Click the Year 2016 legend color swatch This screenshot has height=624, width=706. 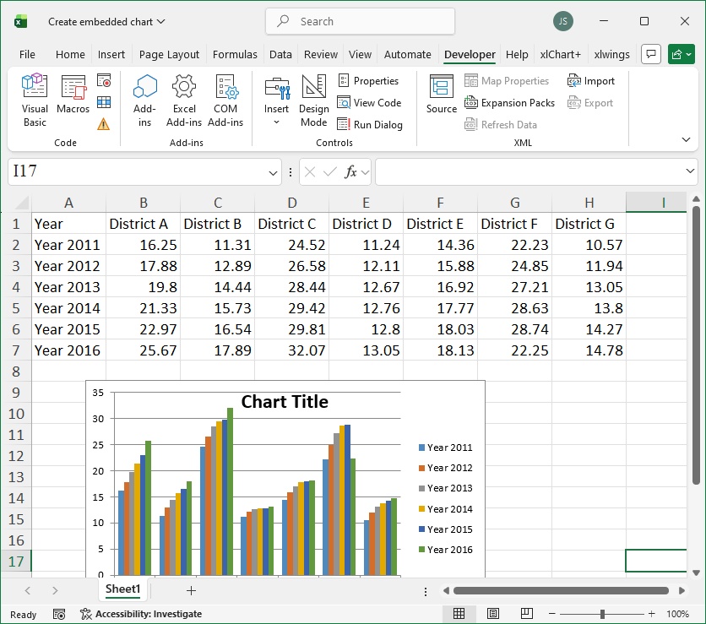(422, 549)
